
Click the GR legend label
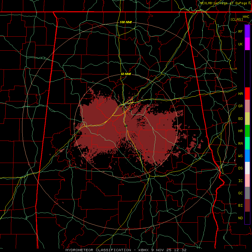tap(240, 106)
